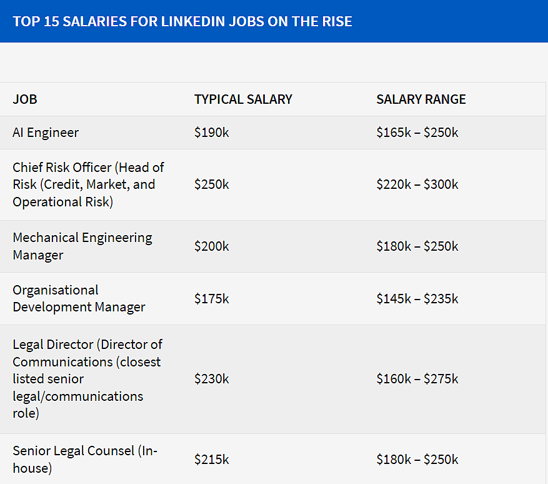
Task: Click the $250k typical salary value
Action: coord(211,184)
